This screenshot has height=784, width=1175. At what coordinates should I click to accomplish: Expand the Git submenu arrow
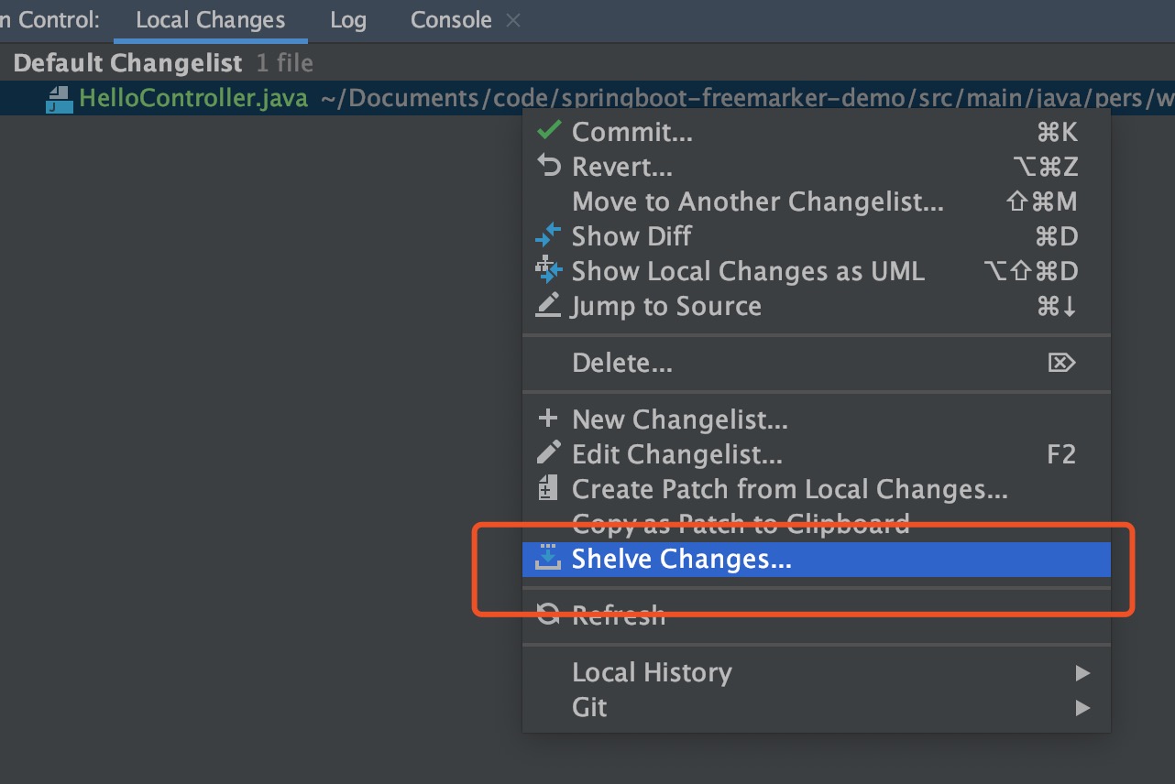(x=1082, y=708)
